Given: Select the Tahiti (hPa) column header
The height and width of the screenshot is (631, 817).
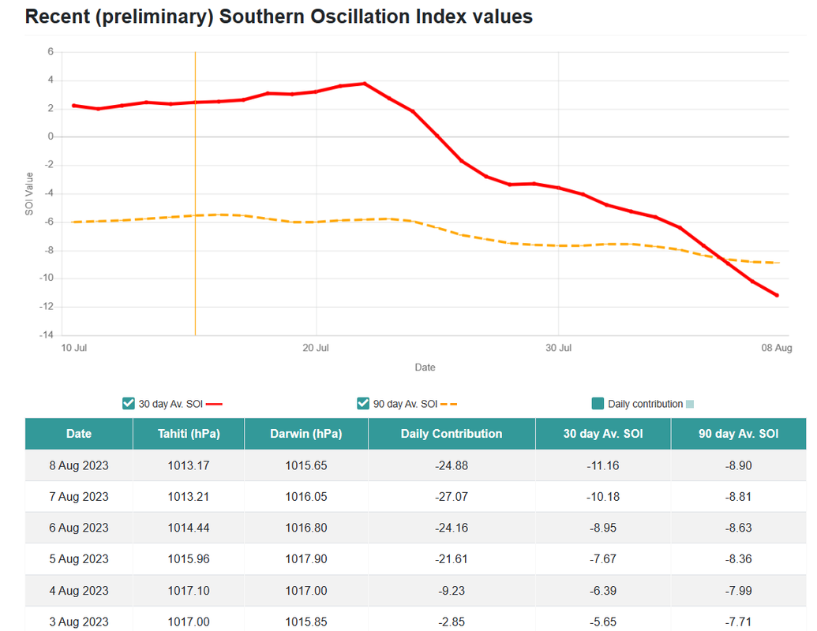Looking at the screenshot, I should [x=189, y=434].
